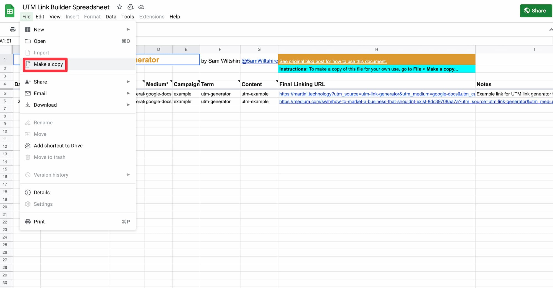Expand the Email submenu arrow
Image resolution: width=553 pixels, height=288 pixels.
pos(128,93)
